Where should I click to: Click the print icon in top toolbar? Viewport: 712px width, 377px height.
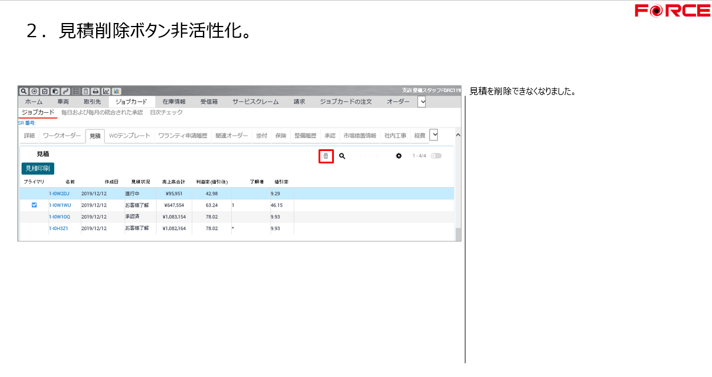pyautogui.click(x=96, y=91)
